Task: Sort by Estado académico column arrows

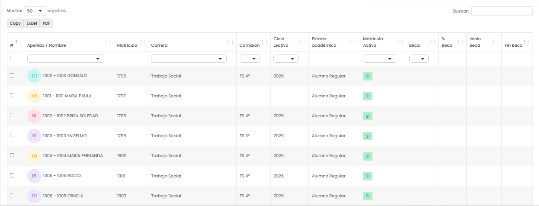Action: (354, 42)
